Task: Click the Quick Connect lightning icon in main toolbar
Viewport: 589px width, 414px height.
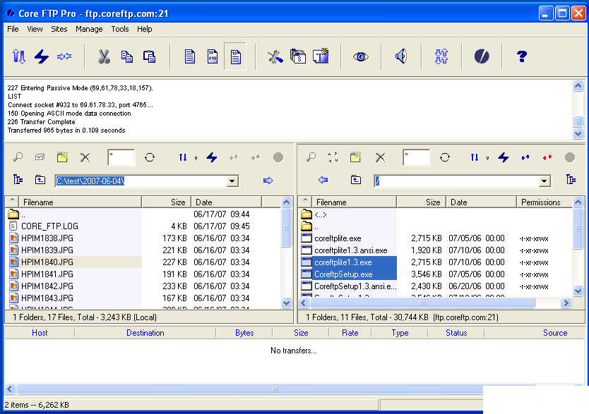Action: pyautogui.click(x=42, y=56)
